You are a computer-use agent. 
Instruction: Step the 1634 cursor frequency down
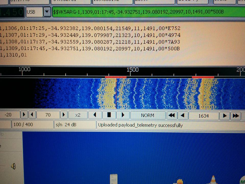coord(183,116)
